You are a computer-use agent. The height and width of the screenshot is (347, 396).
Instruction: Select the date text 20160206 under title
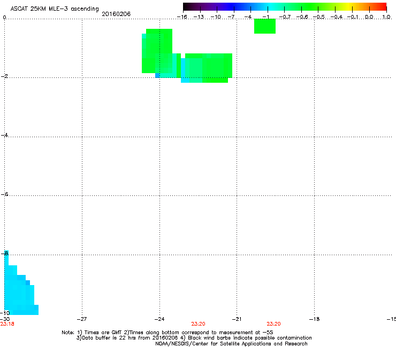click(x=116, y=14)
